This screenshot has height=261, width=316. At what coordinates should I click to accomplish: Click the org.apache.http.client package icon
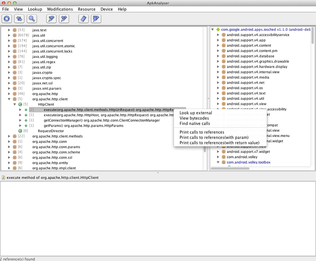click(x=14, y=99)
